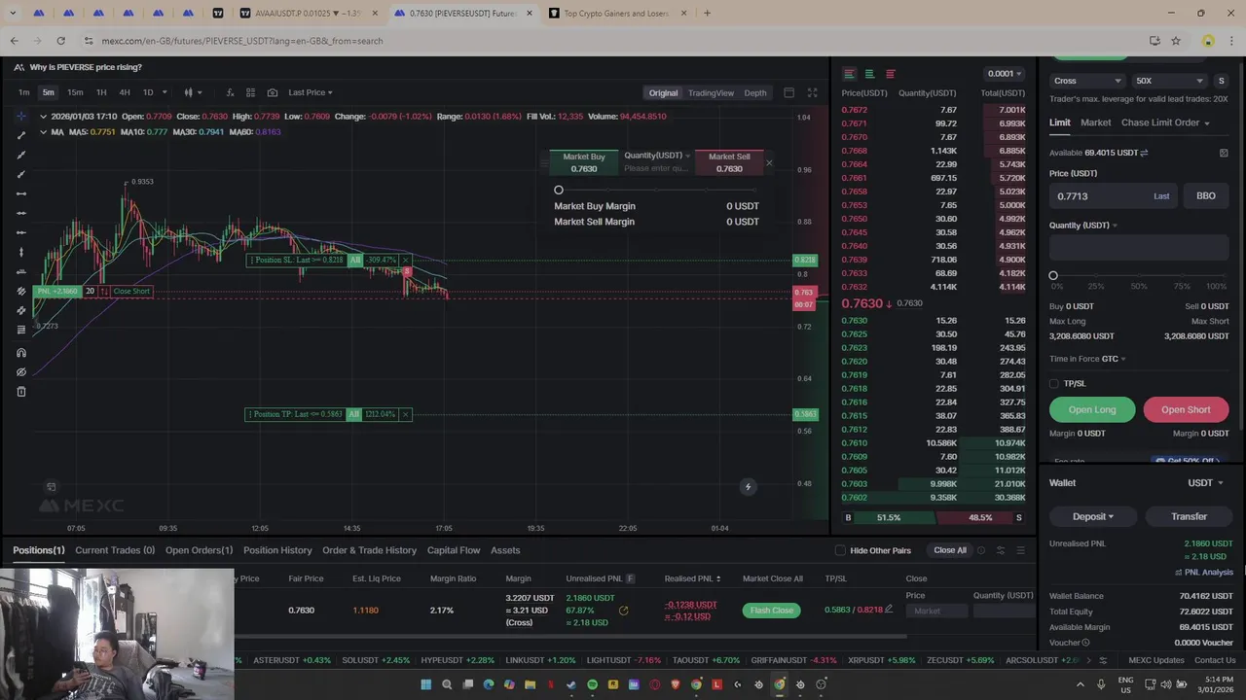The image size is (1246, 700).
Task: Delete drawings with the trash icon
Action: click(x=21, y=392)
